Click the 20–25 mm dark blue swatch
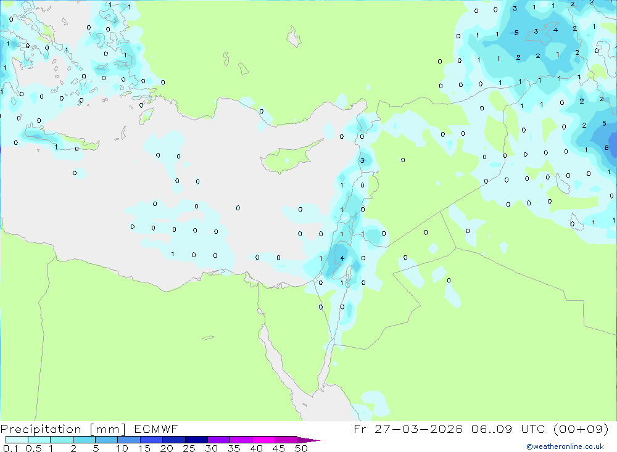This screenshot has height=452, width=617. point(174,440)
